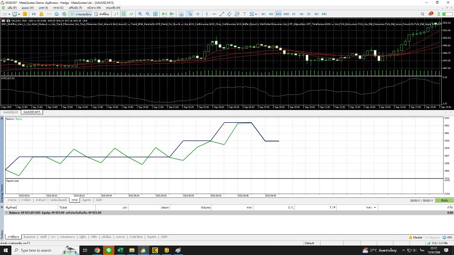Switch chart timeframe to M5
Viewport: 454px width, 255px height.
[271, 14]
